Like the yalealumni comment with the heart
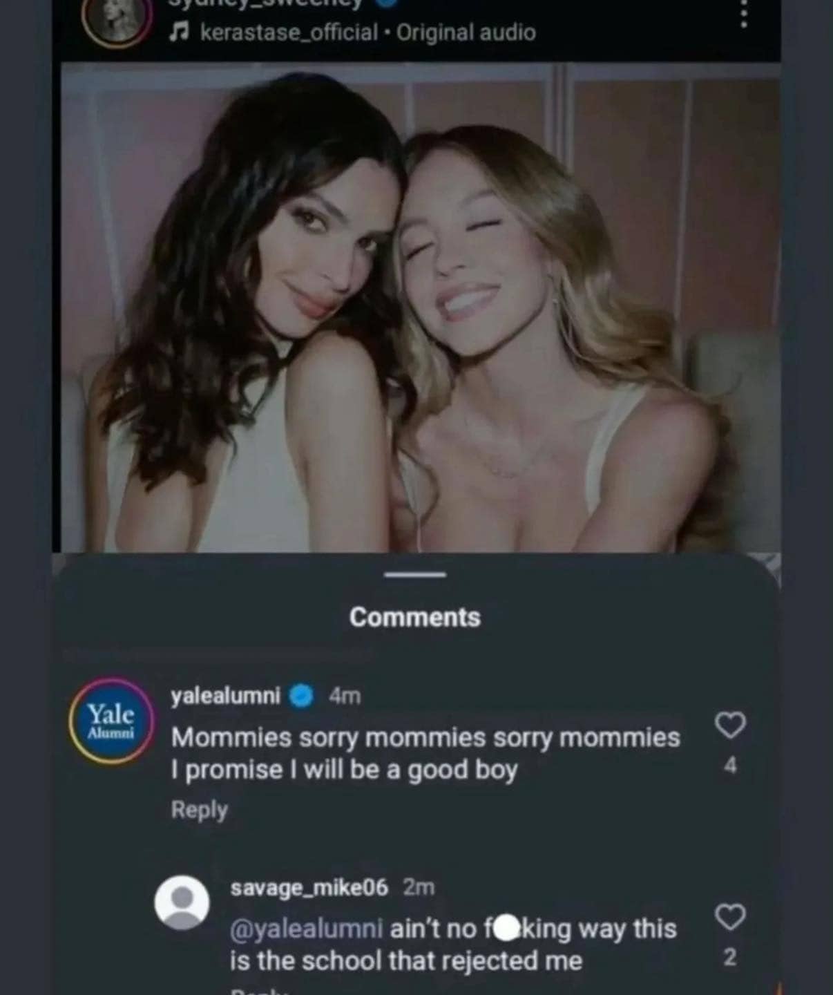Viewport: 833px width, 995px height. click(x=730, y=725)
